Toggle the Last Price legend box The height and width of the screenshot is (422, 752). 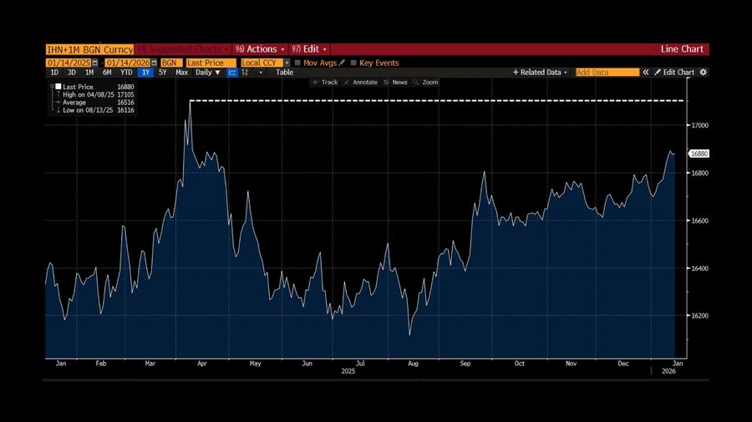point(58,87)
